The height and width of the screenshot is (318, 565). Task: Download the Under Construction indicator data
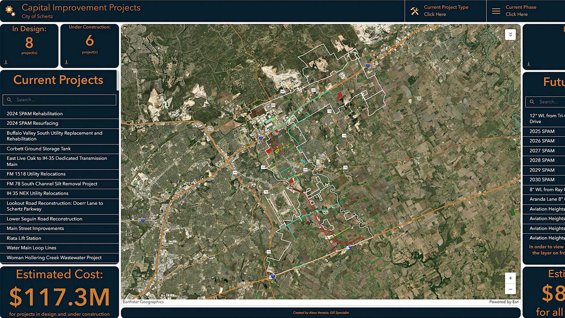click(66, 62)
